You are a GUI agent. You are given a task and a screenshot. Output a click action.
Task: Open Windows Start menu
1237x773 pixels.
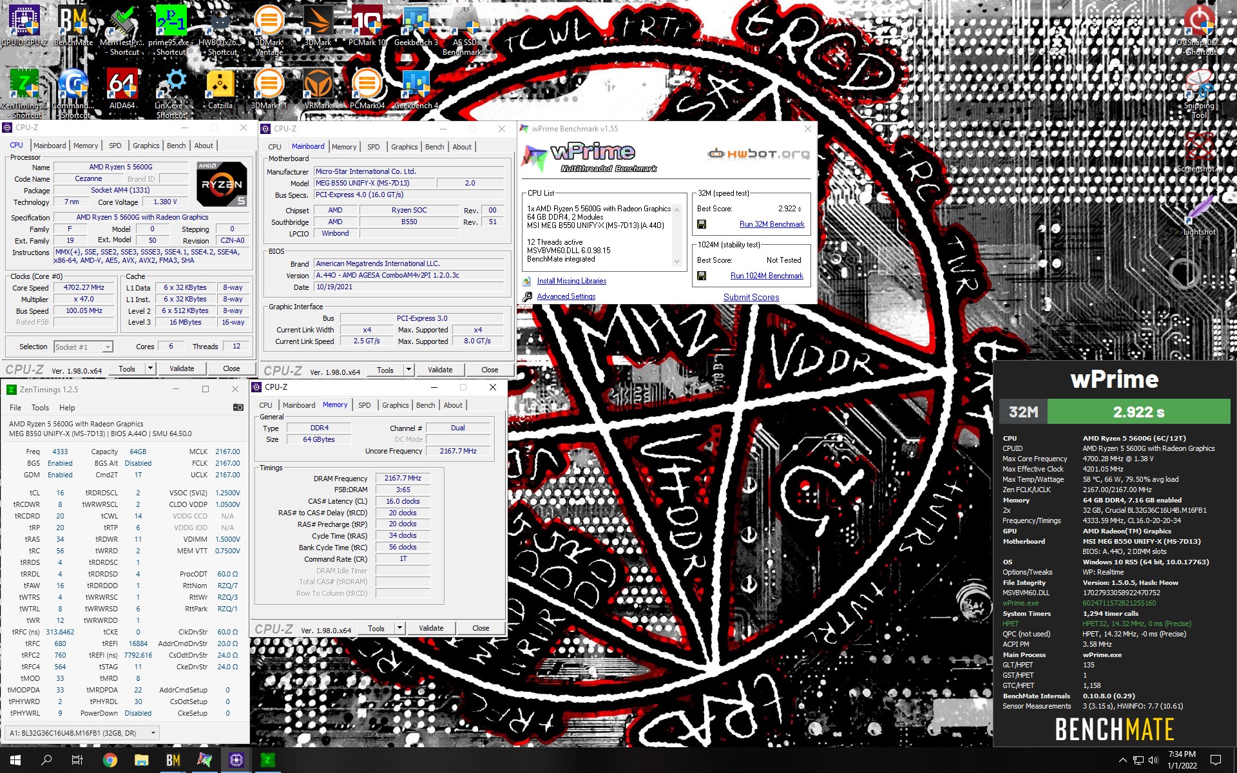pyautogui.click(x=15, y=760)
